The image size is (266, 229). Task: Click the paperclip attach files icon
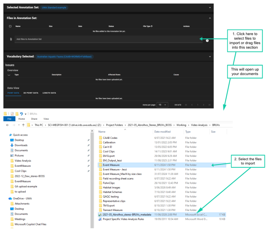(x=11, y=39)
